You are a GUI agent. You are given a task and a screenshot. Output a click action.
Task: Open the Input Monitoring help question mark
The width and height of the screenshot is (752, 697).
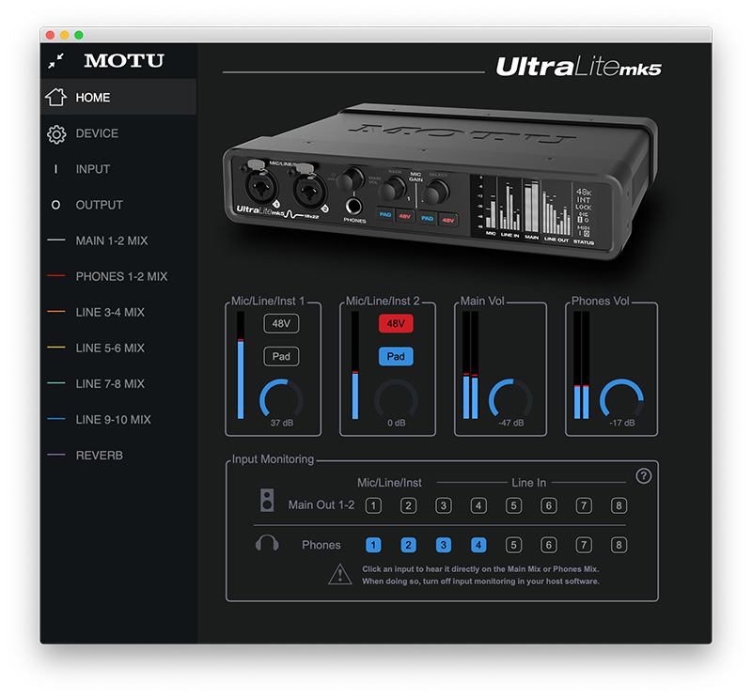pyautogui.click(x=643, y=476)
